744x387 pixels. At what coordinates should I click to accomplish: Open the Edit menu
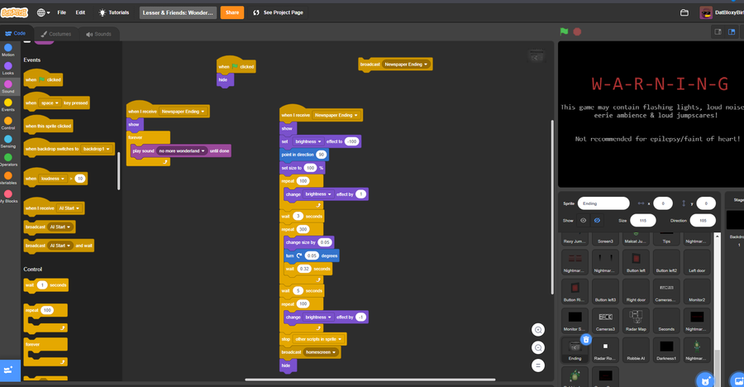point(81,13)
